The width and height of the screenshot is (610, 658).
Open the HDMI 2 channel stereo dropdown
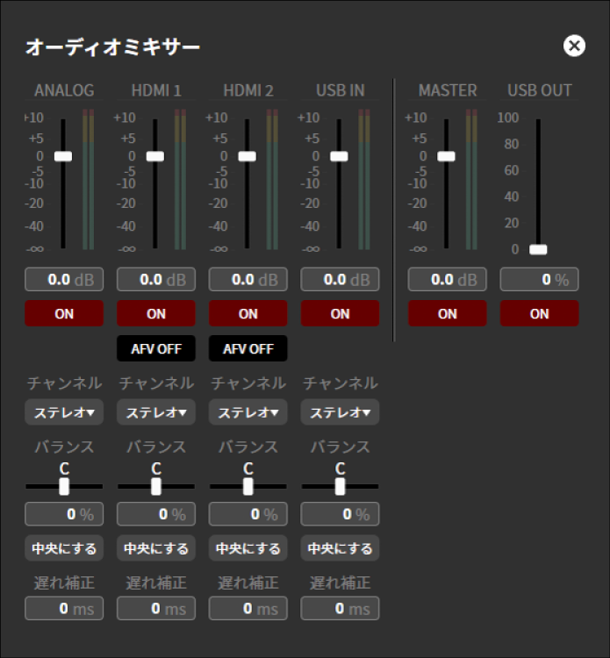click(248, 412)
